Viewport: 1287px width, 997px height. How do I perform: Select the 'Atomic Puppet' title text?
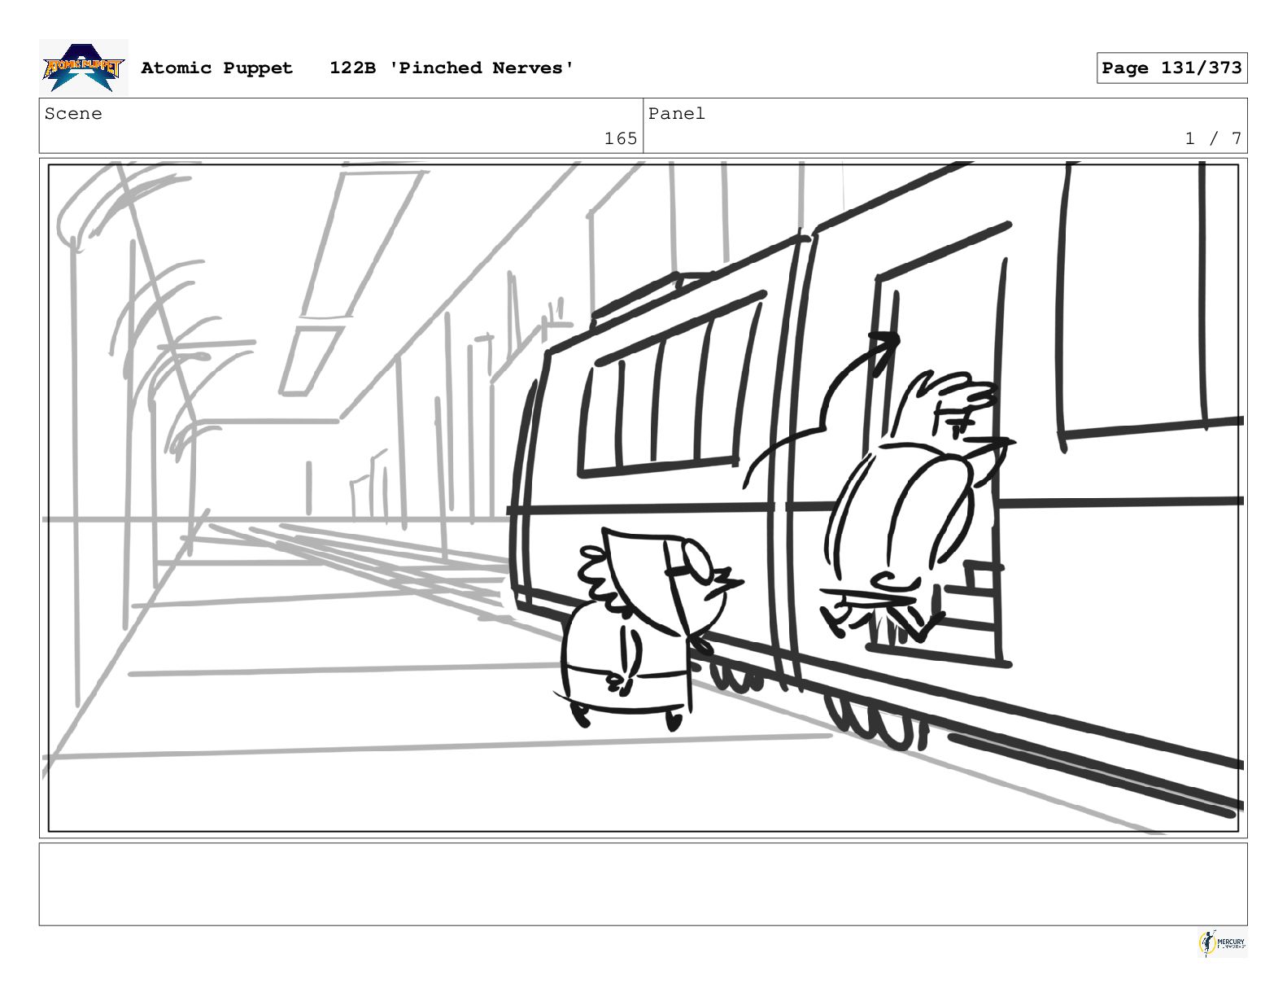coord(216,68)
